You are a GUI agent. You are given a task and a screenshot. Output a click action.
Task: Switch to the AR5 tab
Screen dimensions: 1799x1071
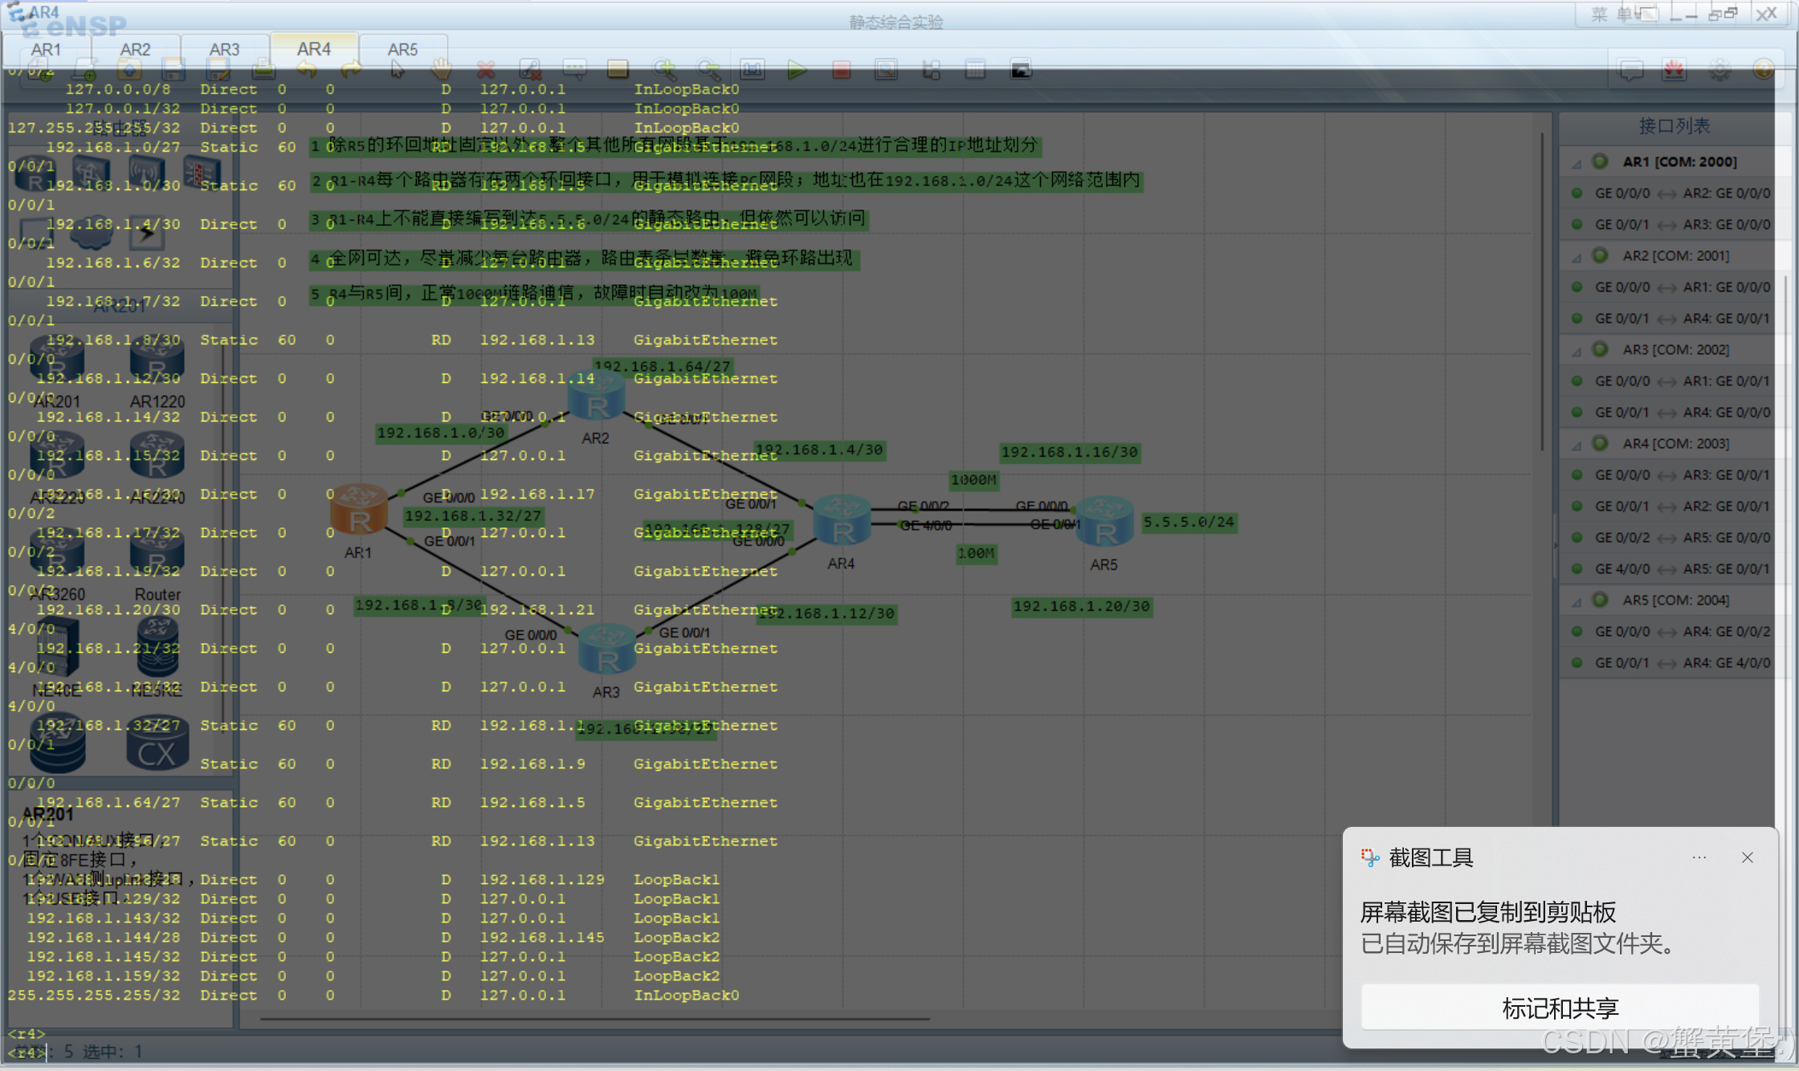(402, 50)
